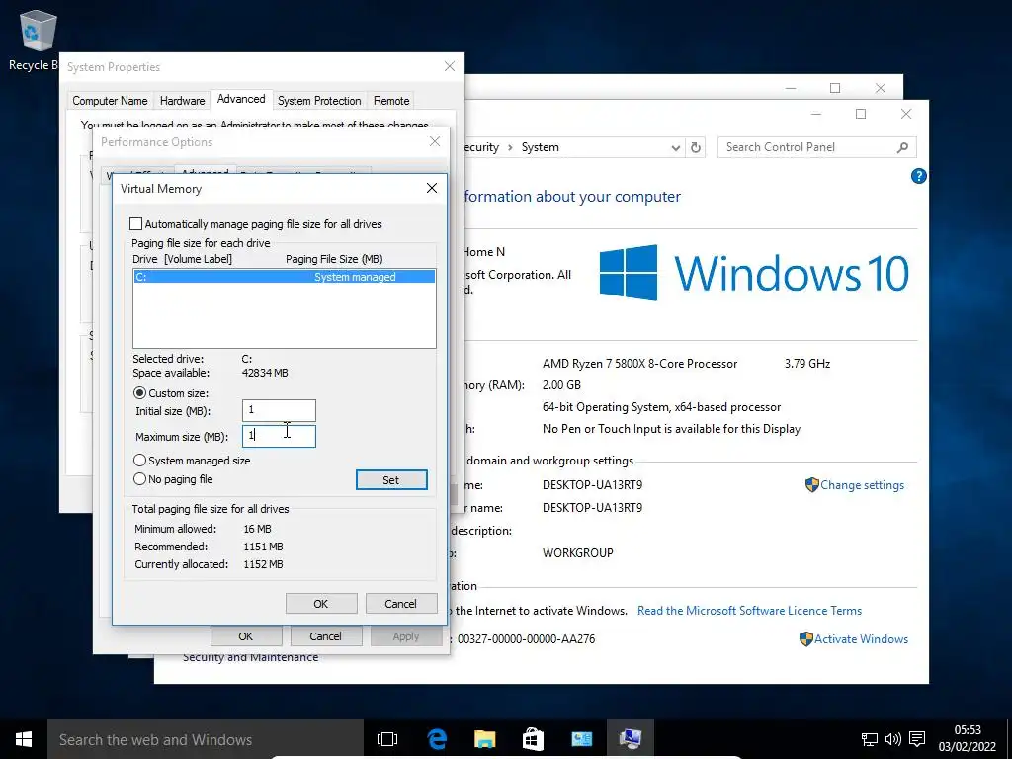Click OK in Performance Options window
The width and height of the screenshot is (1012, 759).
click(x=246, y=636)
